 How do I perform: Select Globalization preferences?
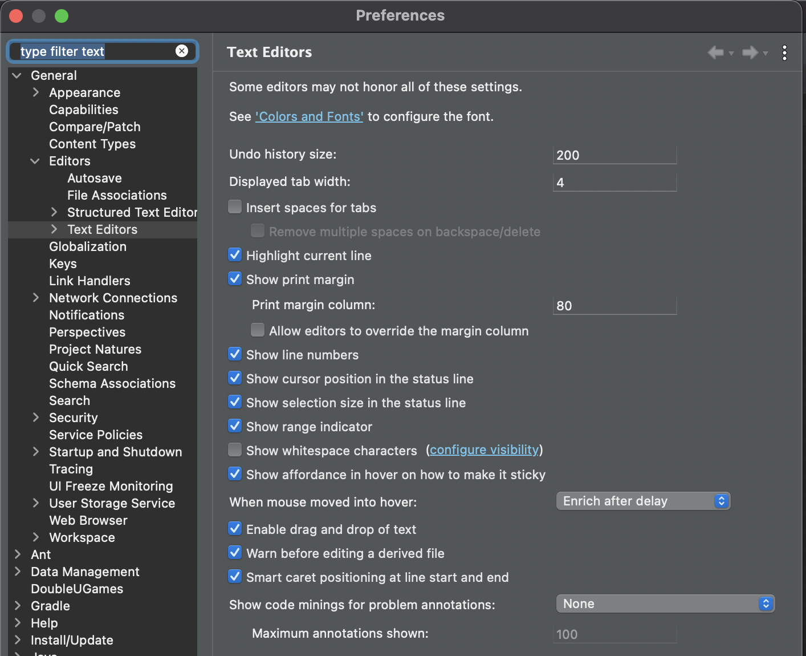[88, 246]
